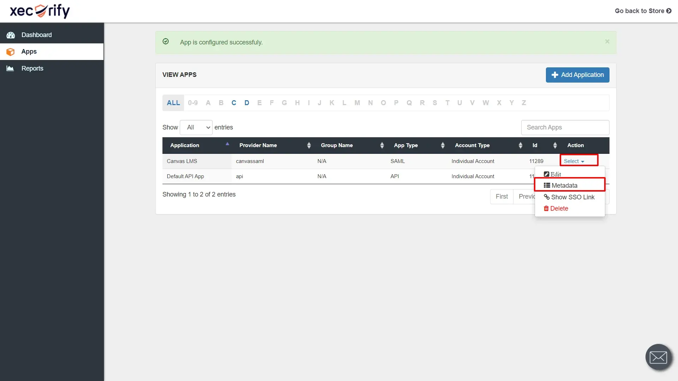Image resolution: width=678 pixels, height=381 pixels.
Task: Sort by Id column arrows
Action: tap(555, 145)
